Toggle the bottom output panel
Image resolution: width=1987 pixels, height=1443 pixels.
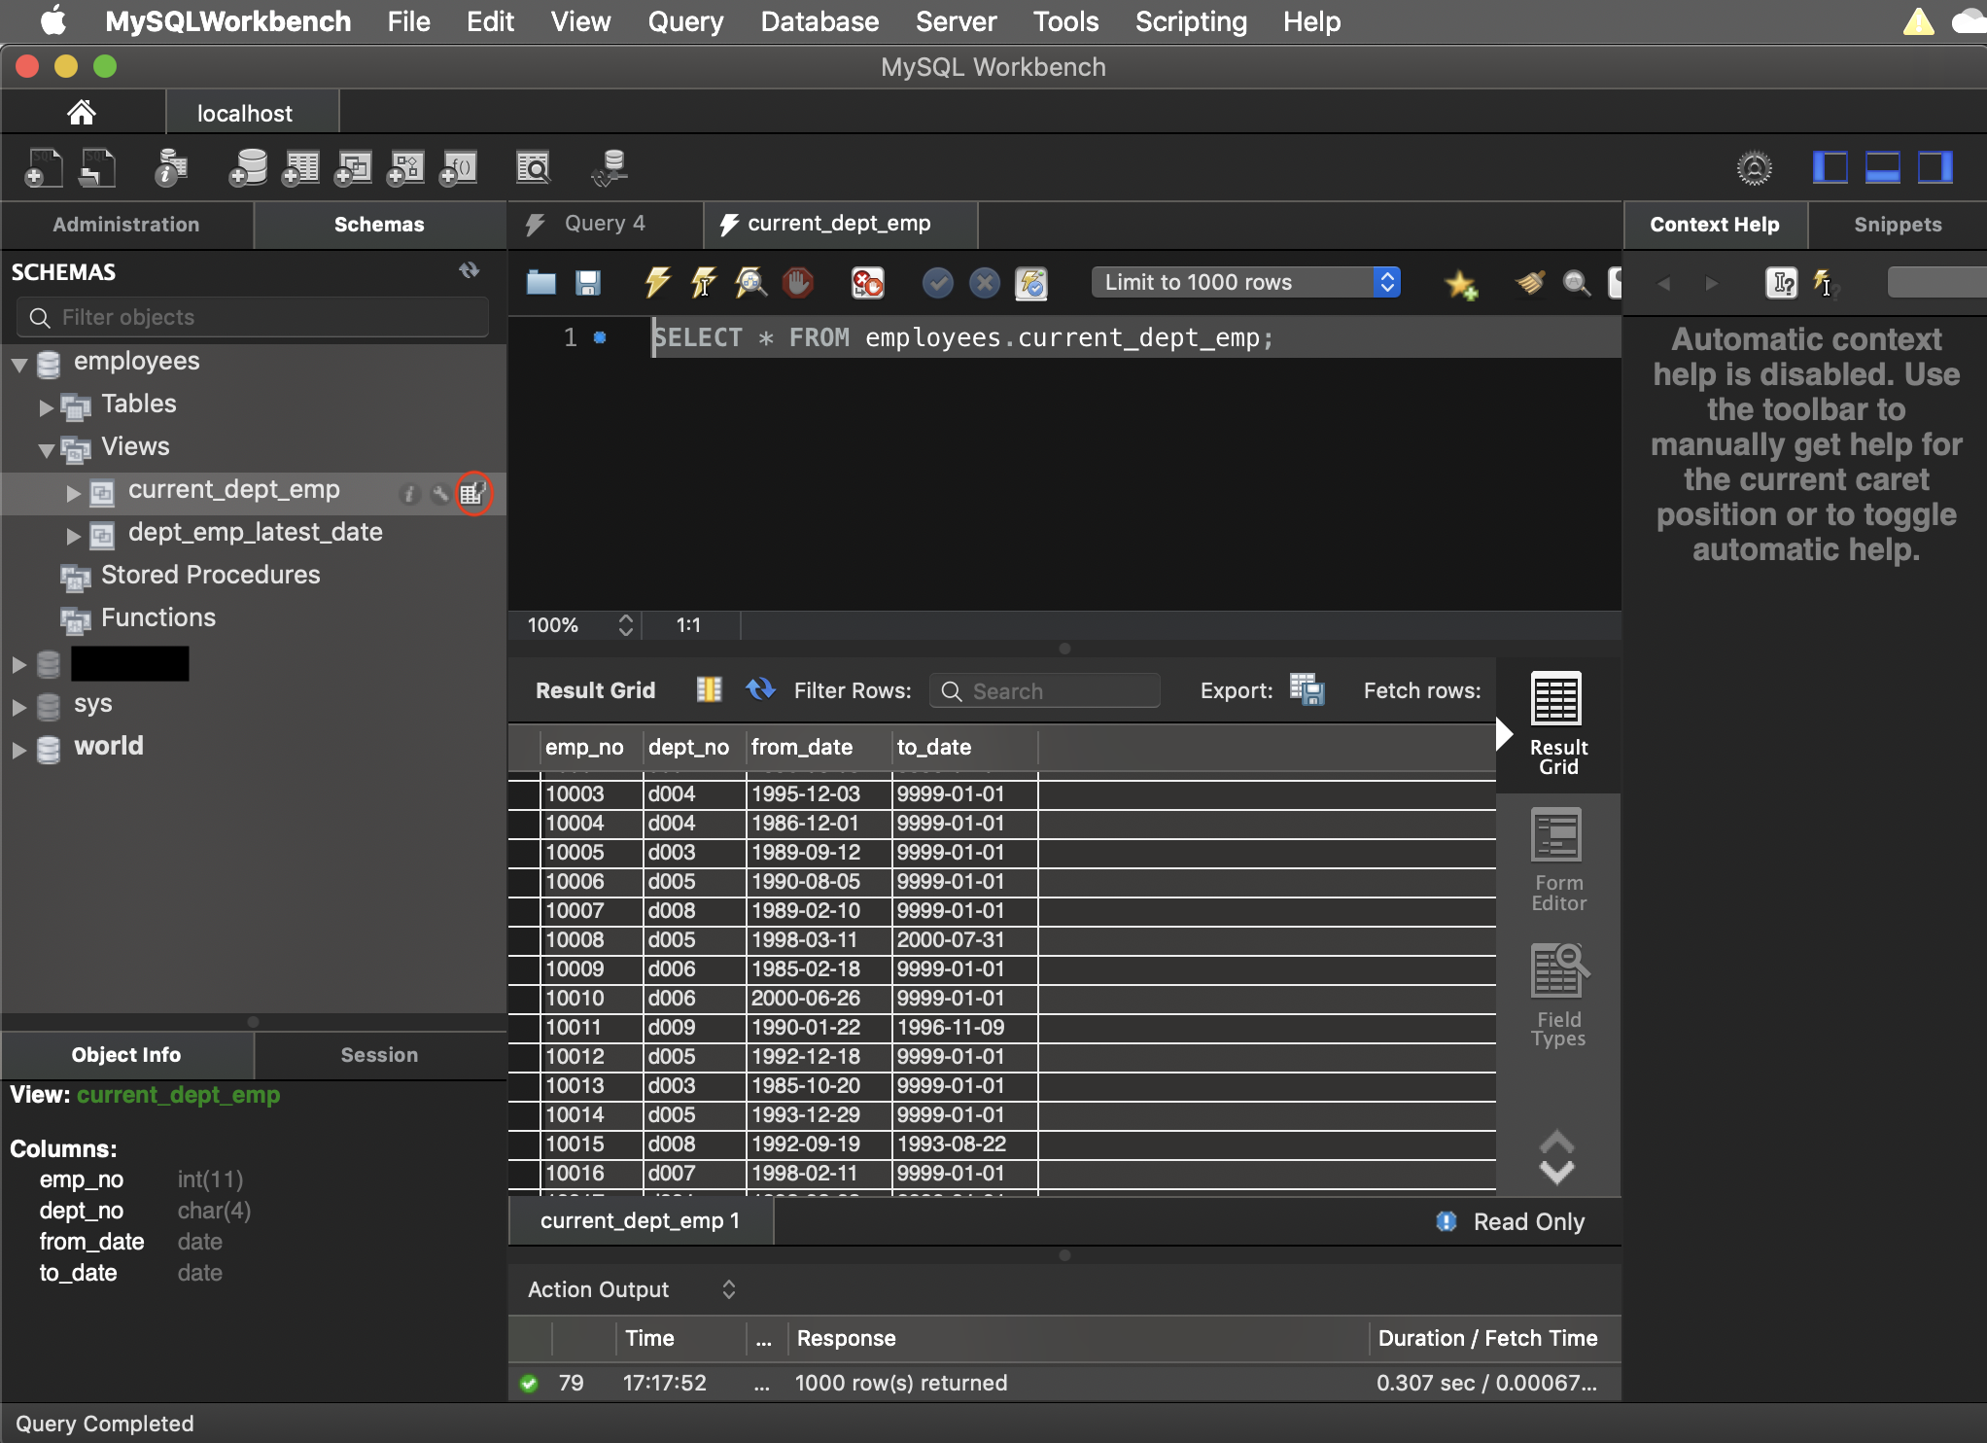pos(1882,167)
